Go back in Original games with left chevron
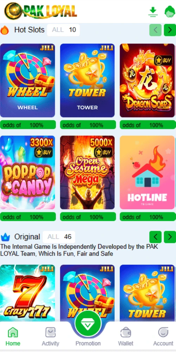This screenshot has height=352, width=176. [x=155, y=237]
